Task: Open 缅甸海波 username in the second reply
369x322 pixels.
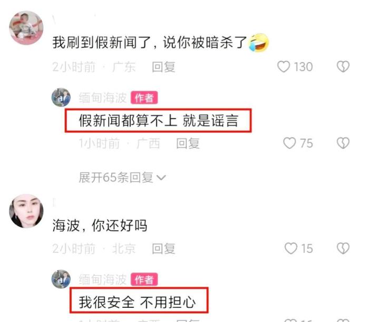Action: [x=103, y=280]
